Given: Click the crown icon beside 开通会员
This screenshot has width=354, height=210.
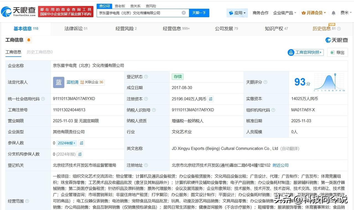Looking at the screenshot, I should click(x=304, y=13).
